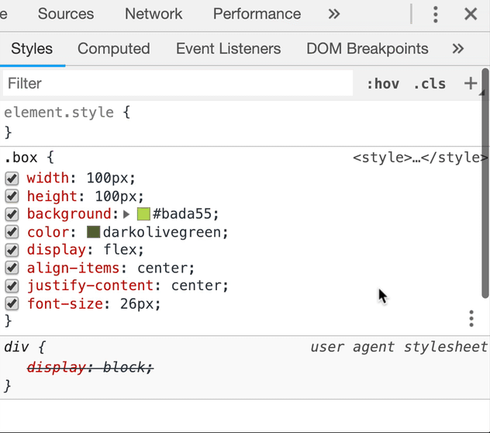Open the #bada55 background color picker swatch
The height and width of the screenshot is (433, 490).
pyautogui.click(x=143, y=214)
